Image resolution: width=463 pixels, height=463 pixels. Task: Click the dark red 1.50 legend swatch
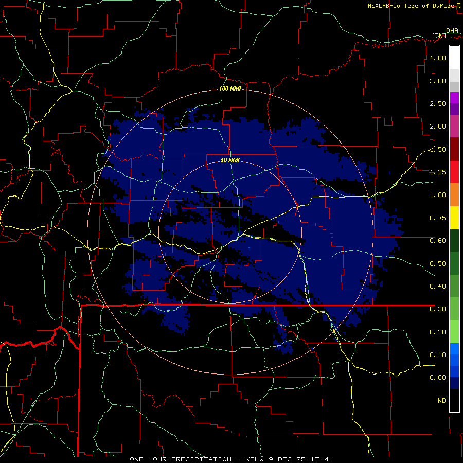click(454, 149)
